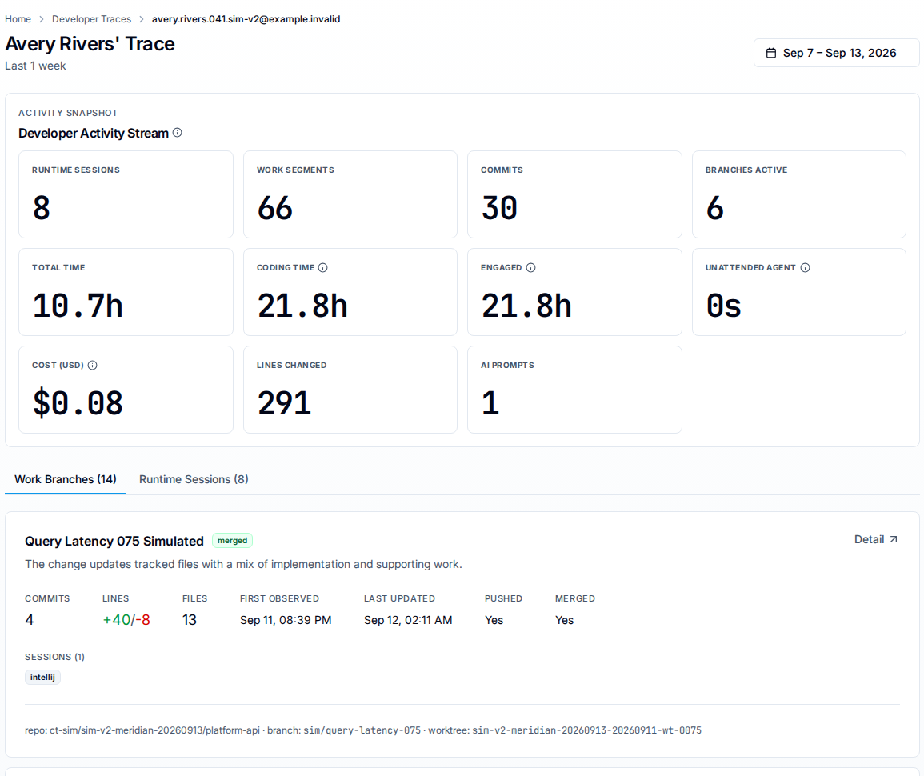Click Branches Active value 6
Viewport: 924px width, 776px height.
715,208
